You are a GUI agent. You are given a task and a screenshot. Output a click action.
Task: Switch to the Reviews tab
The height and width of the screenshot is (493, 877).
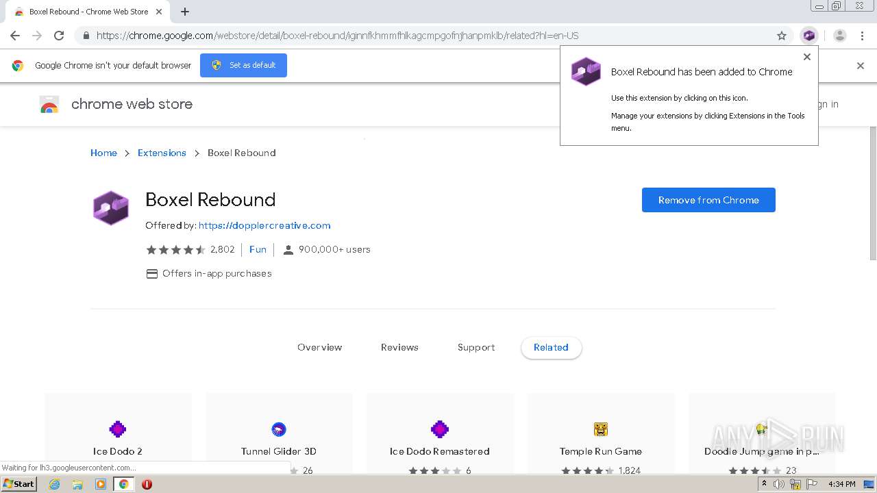[399, 347]
